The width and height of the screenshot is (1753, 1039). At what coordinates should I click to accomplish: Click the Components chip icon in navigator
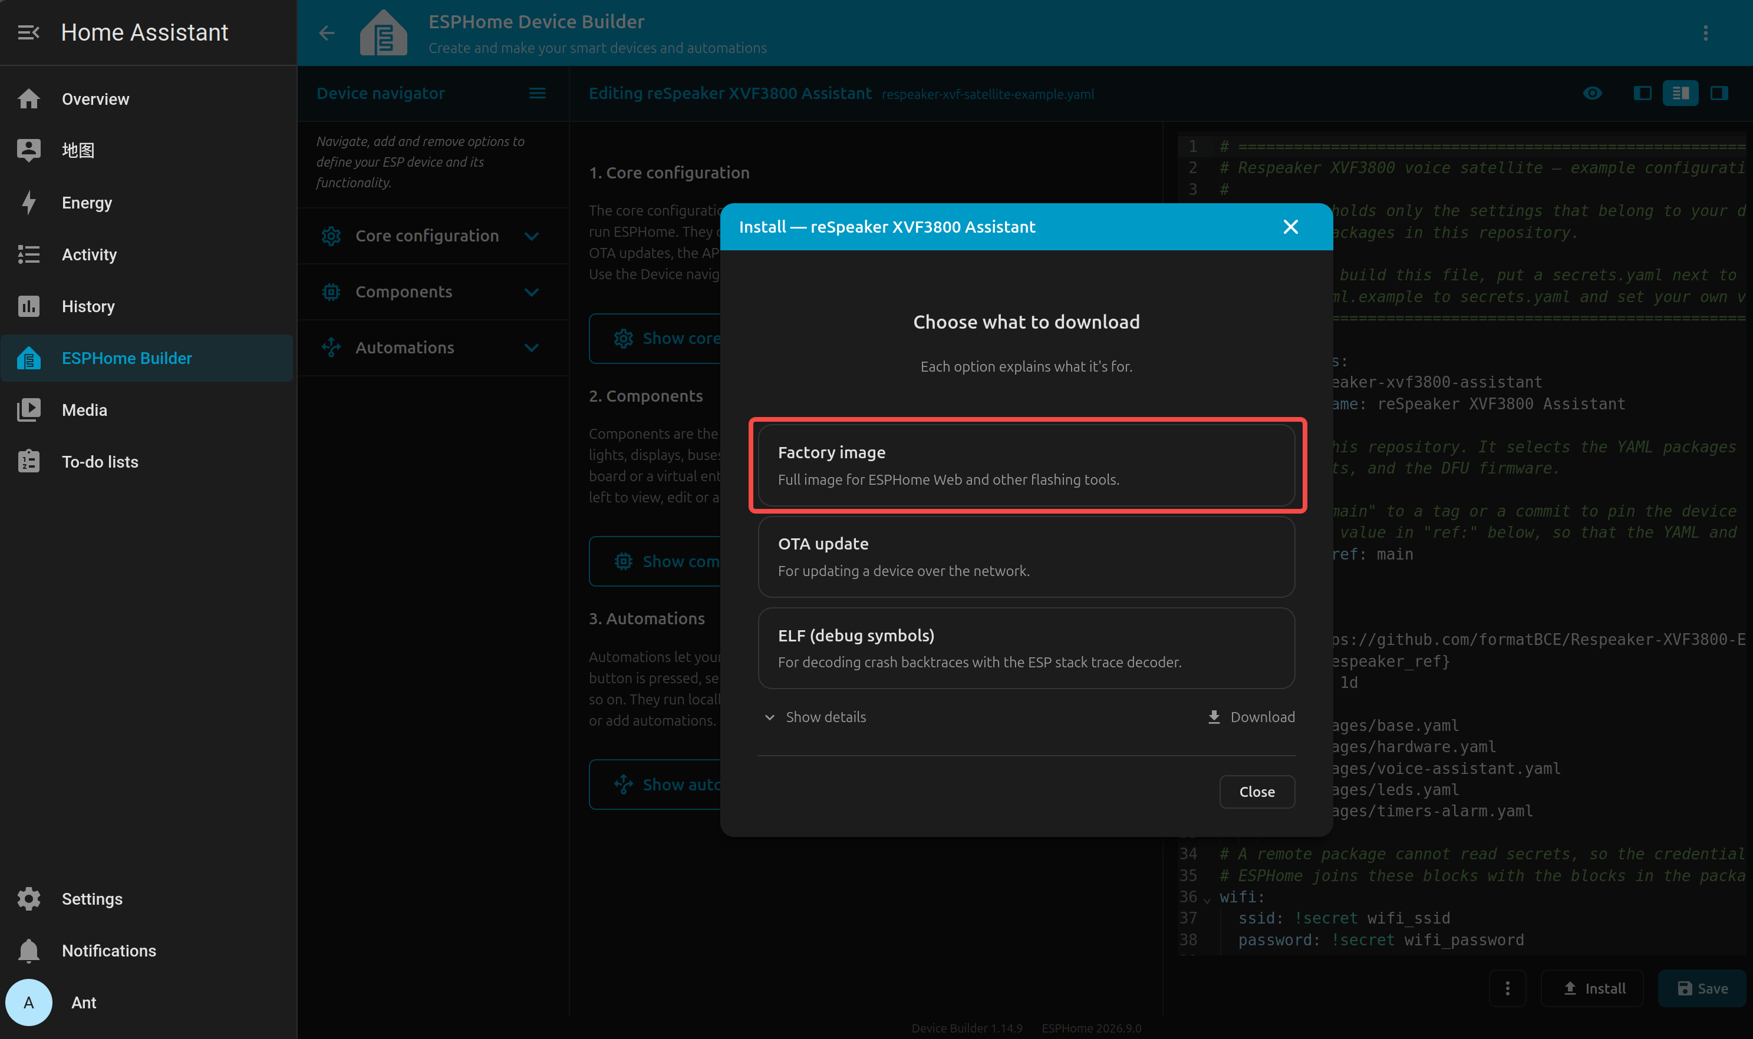click(331, 292)
